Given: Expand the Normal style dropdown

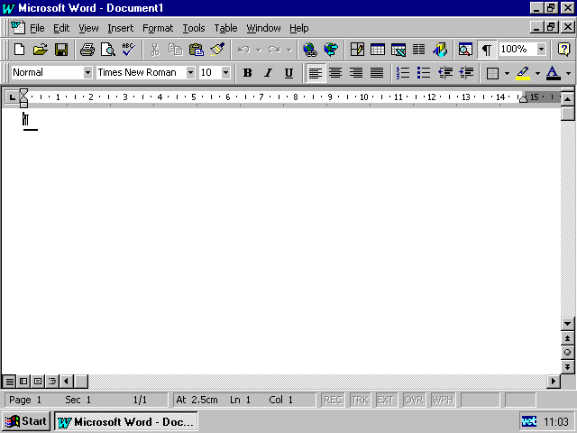Looking at the screenshot, I should (87, 73).
